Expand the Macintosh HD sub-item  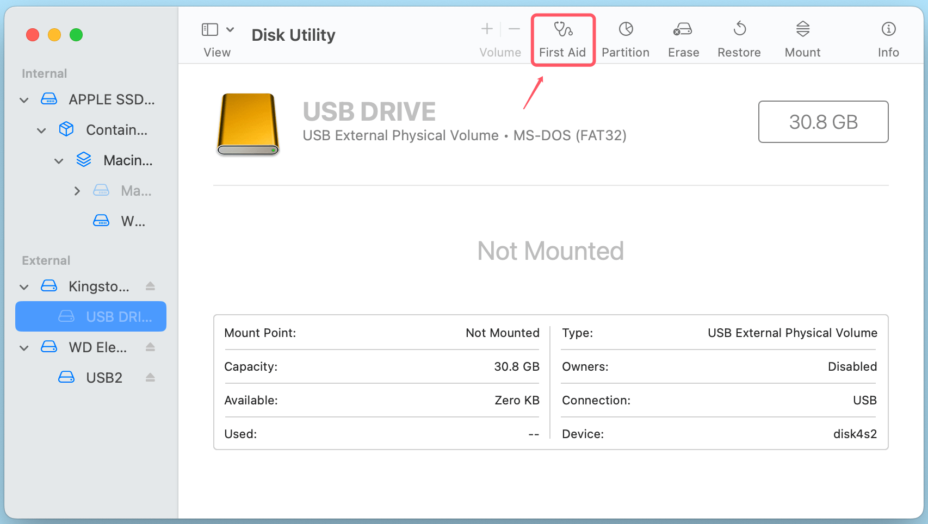(x=77, y=190)
